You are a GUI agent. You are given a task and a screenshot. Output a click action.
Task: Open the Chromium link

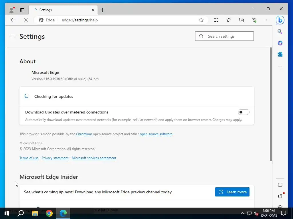[84, 134]
